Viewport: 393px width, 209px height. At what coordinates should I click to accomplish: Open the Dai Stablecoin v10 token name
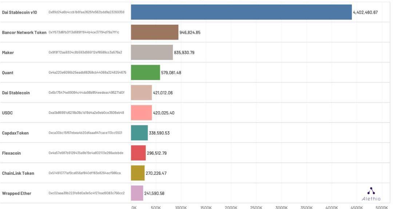[19, 12]
